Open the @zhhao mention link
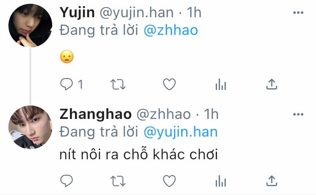Screen dimensions: 316x195 point(171,30)
